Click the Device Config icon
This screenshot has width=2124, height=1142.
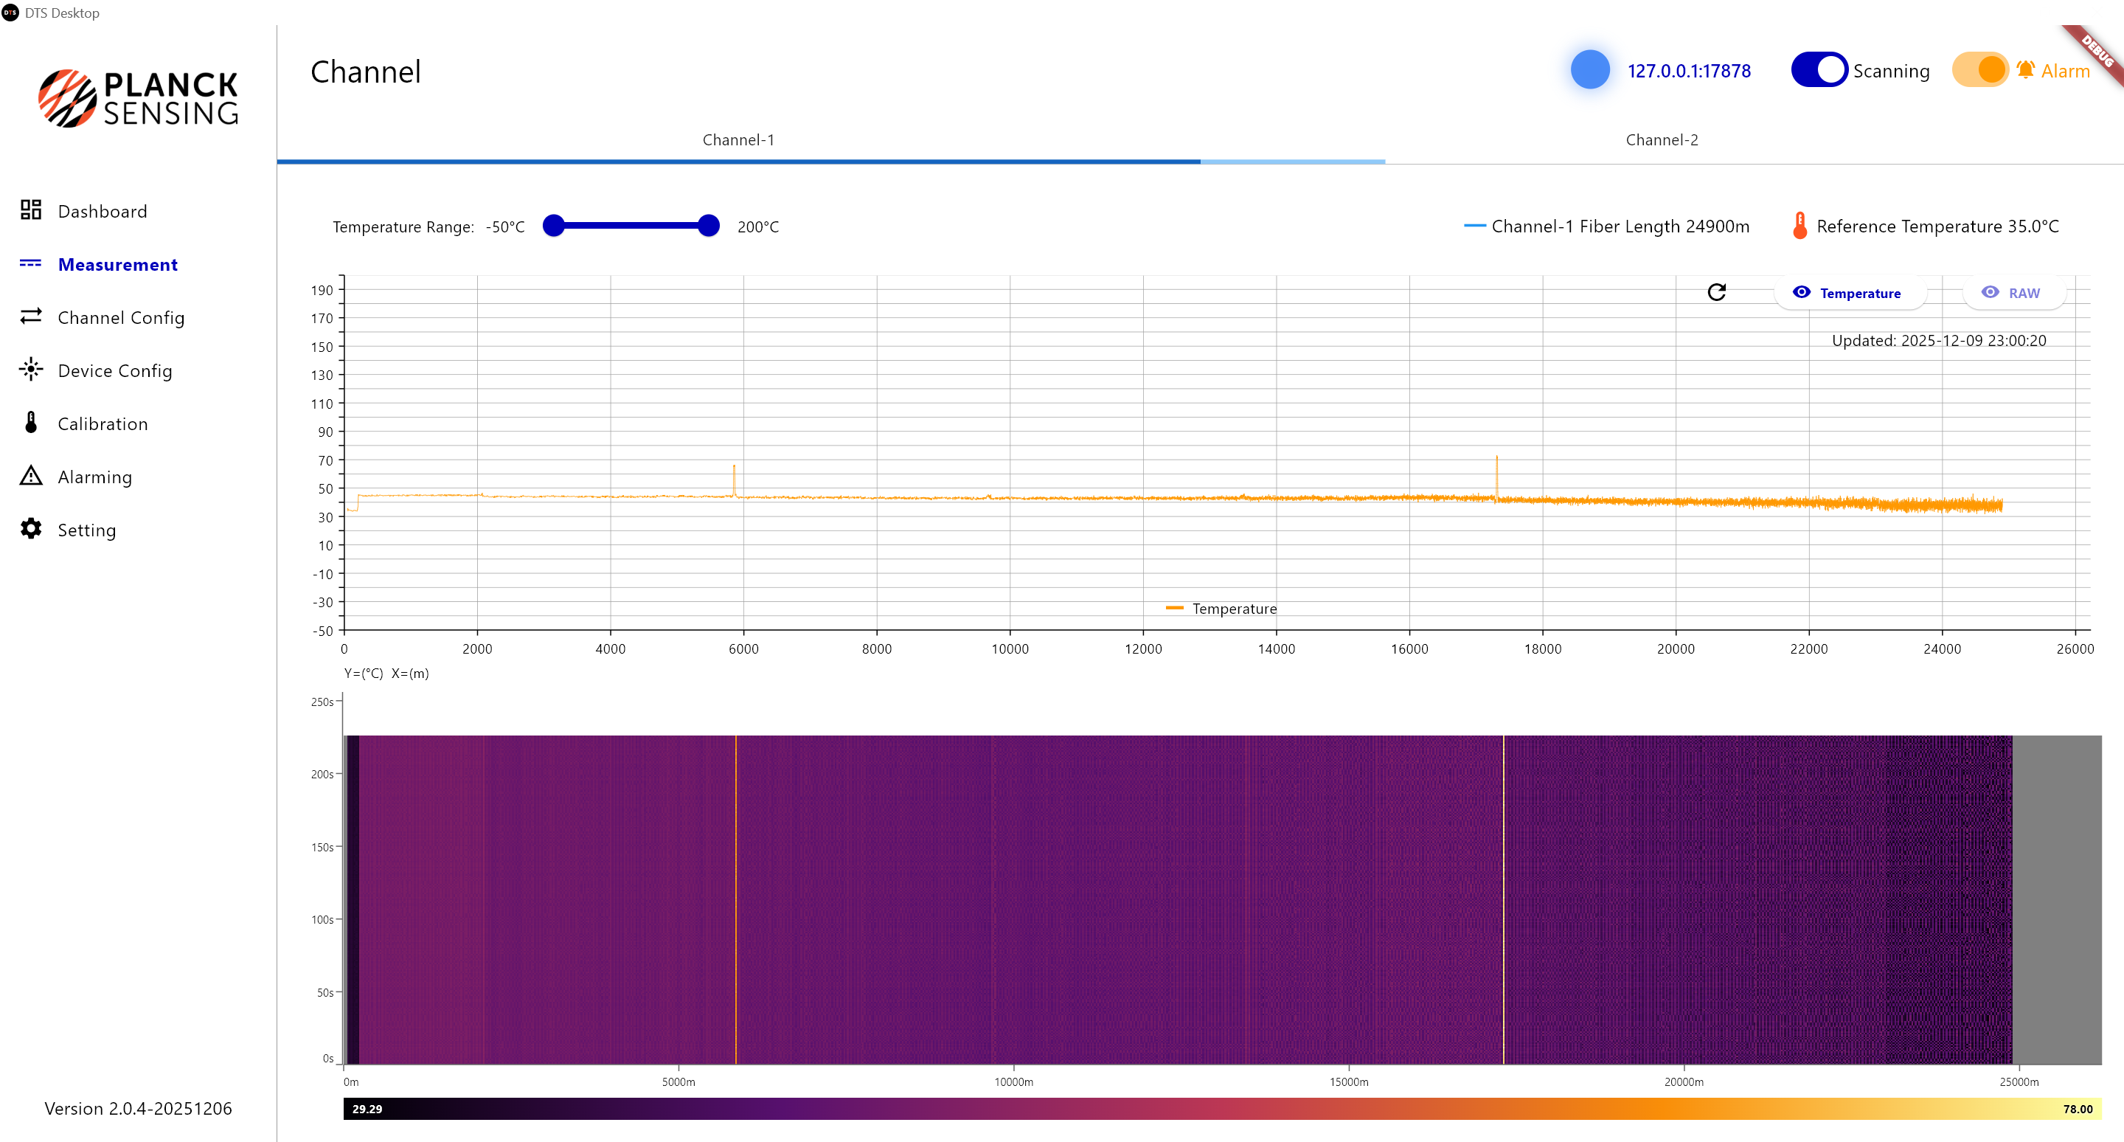pyautogui.click(x=30, y=370)
